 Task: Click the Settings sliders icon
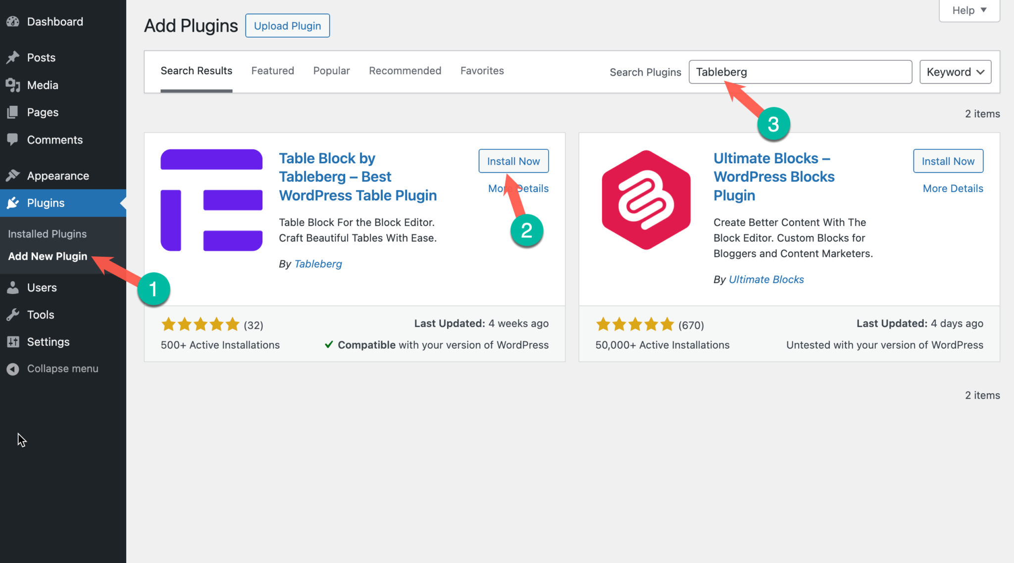pos(13,342)
